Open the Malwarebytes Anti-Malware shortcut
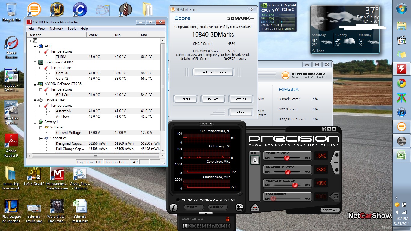Image resolution: width=411 pixels, height=231 pixels. [x=57, y=178]
